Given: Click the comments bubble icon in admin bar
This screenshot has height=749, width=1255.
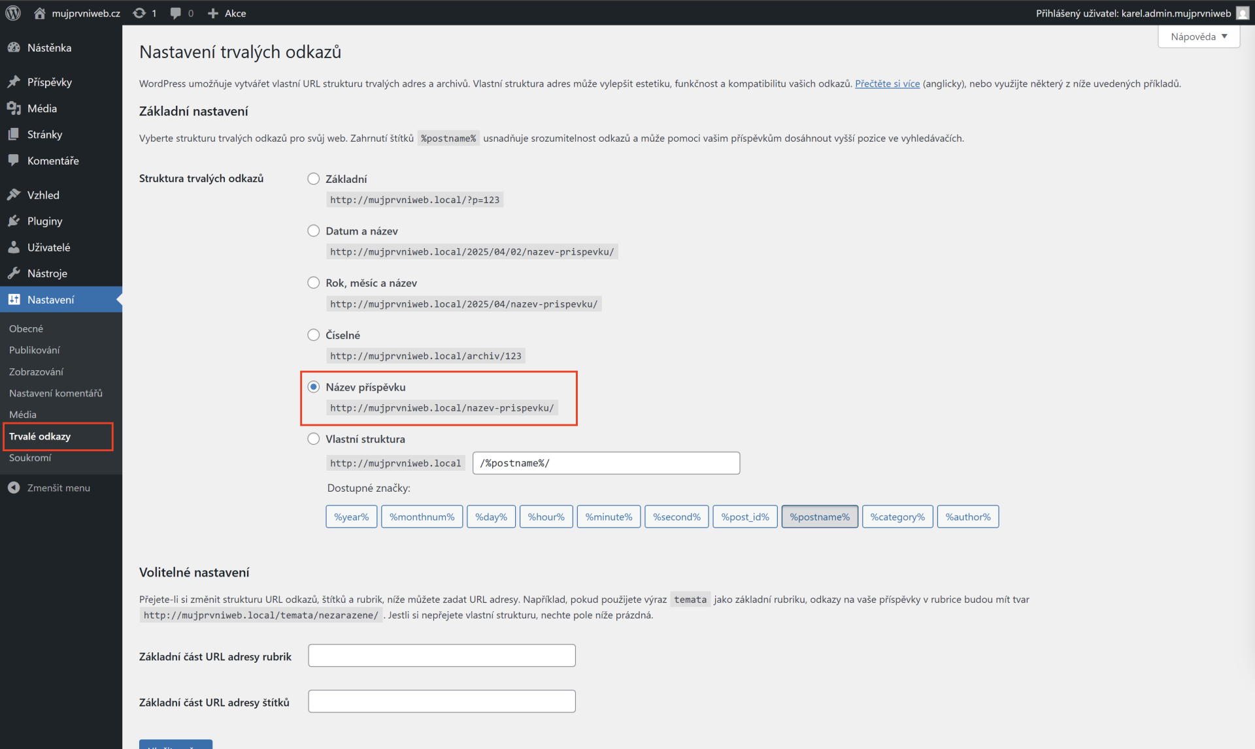Looking at the screenshot, I should coord(175,13).
